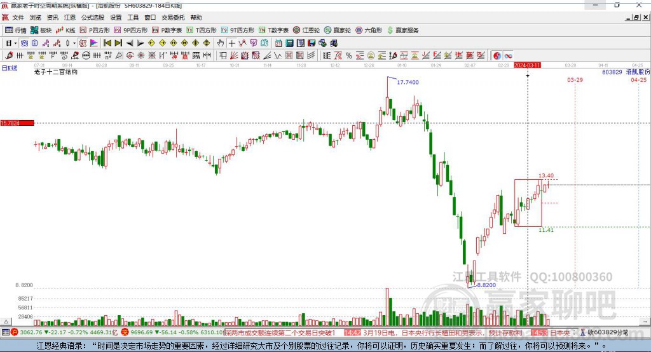Open the 设置 menu
This screenshot has height=352, width=651.
click(x=116, y=17)
